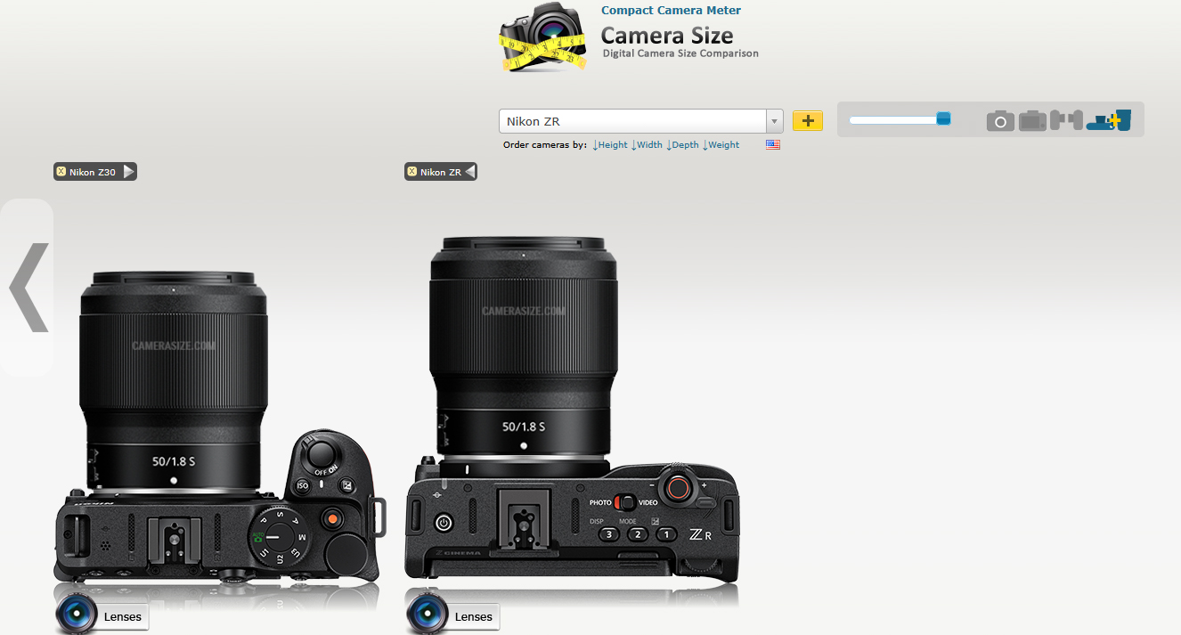The width and height of the screenshot is (1181, 635).
Task: Open Lenses for the Nikon ZR
Action: click(452, 615)
